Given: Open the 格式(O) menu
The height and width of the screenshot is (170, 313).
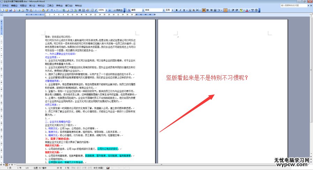Looking at the screenshot, I should (x=41, y=6).
